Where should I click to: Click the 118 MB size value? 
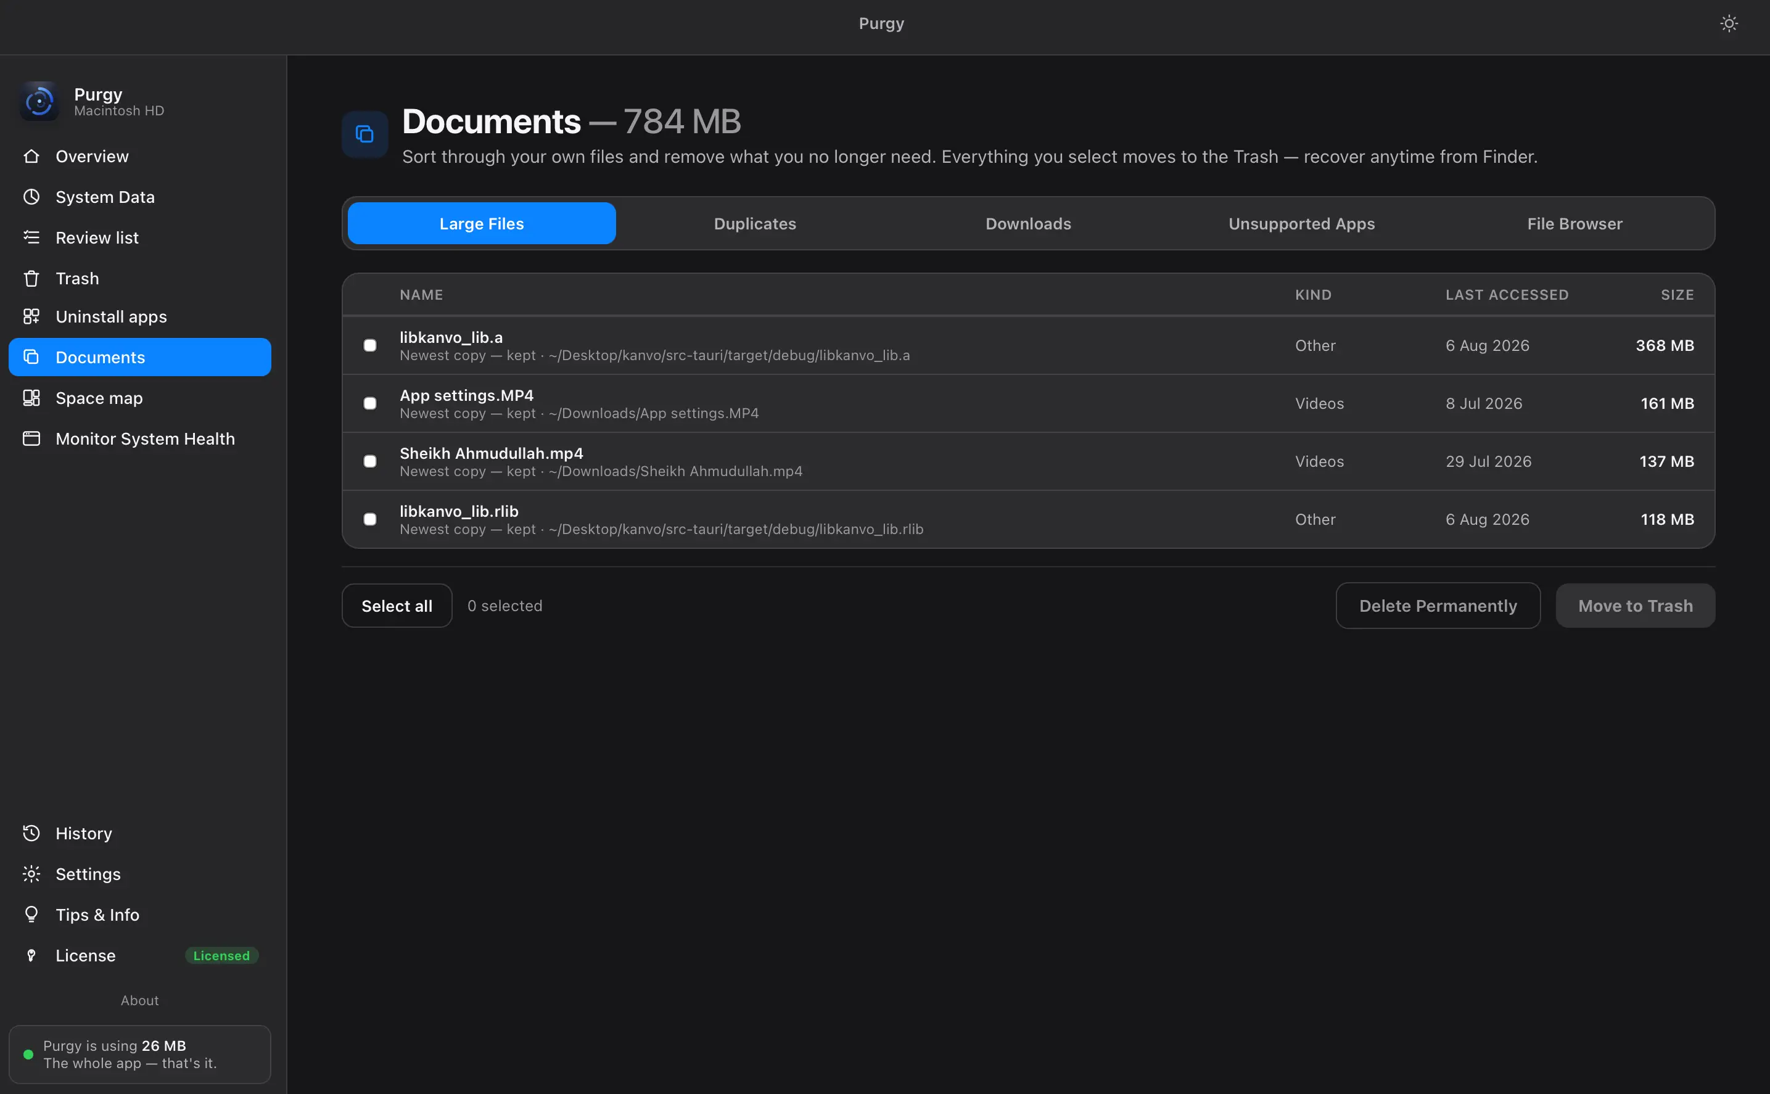1666,519
